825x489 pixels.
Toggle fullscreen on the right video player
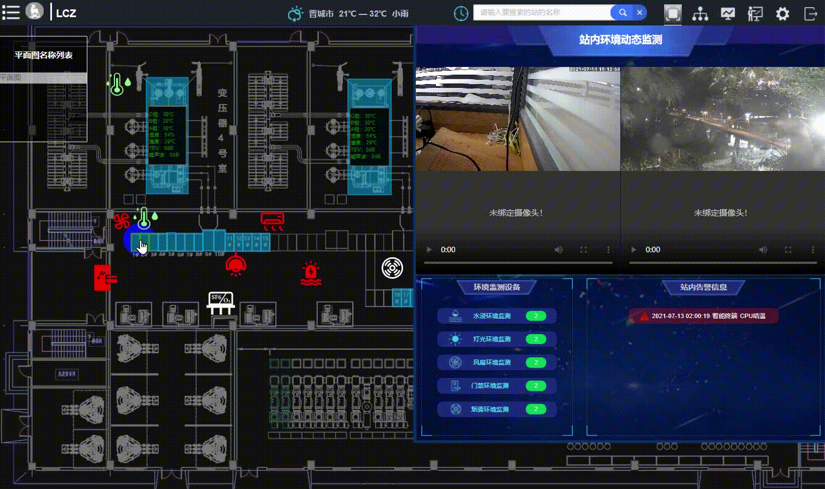point(787,249)
